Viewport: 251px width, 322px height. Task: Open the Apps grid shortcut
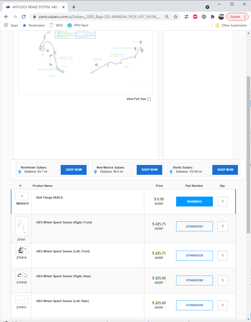point(11,25)
